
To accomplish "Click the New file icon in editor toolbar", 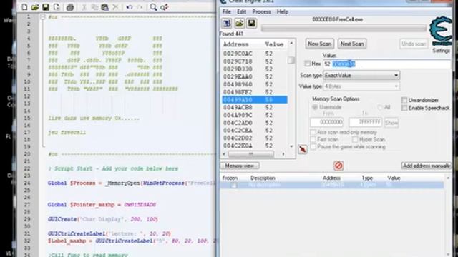I will [24, 7].
